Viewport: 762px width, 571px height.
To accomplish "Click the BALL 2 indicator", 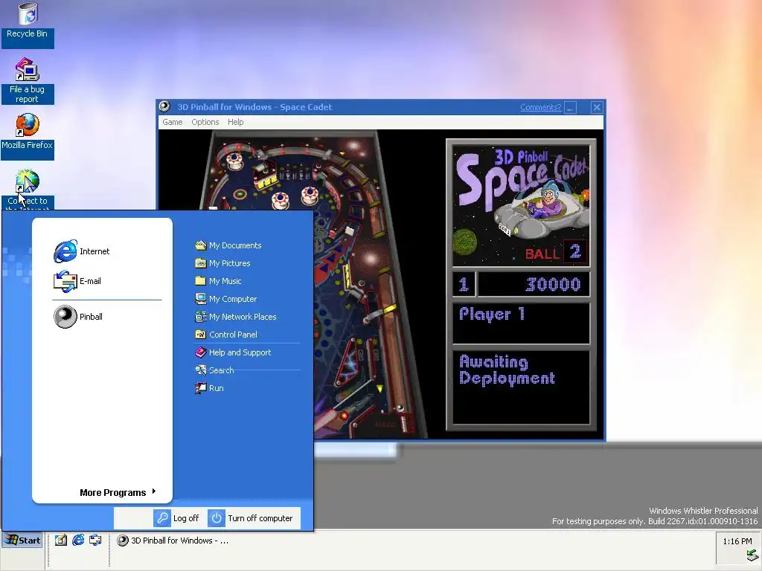I will 555,252.
